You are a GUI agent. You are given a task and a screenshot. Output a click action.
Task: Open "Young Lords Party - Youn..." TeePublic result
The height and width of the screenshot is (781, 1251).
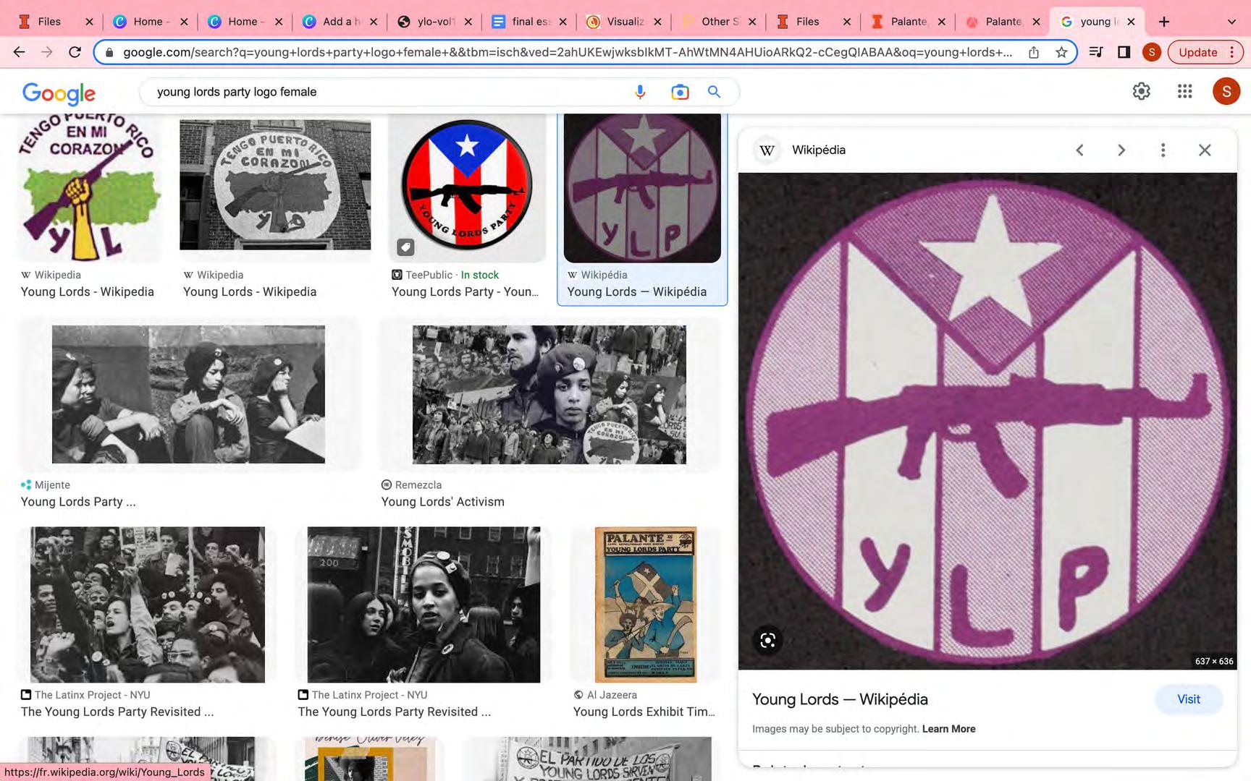466,291
